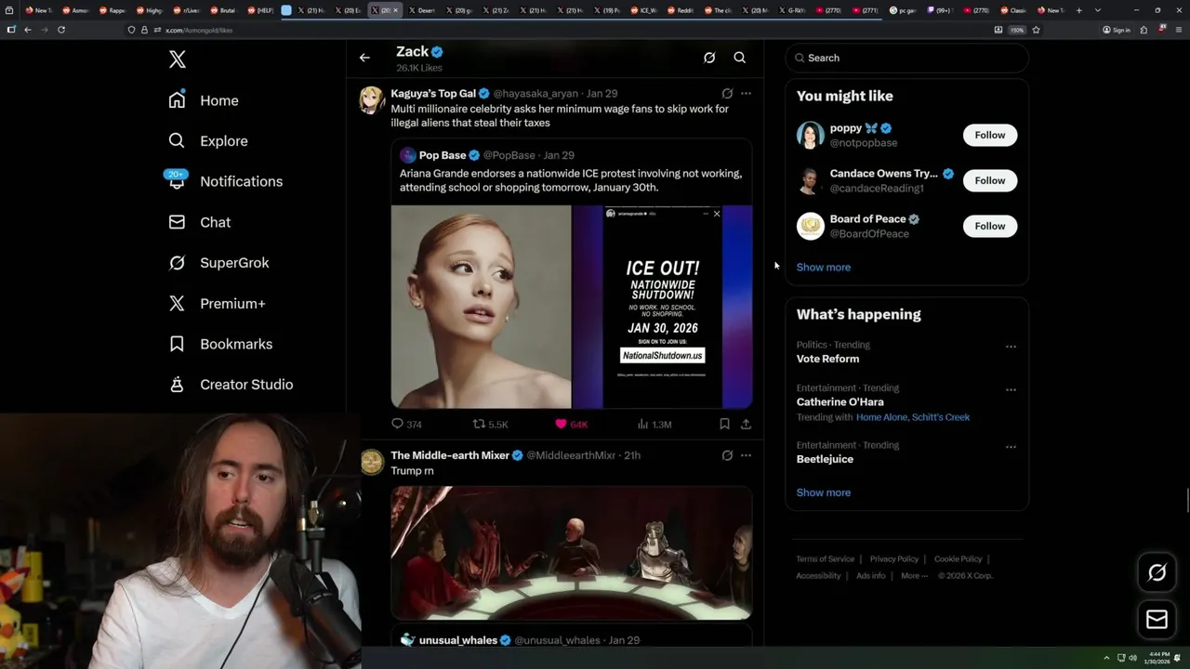The image size is (1190, 669).
Task: Open Vote Reform trending topic
Action: point(827,359)
